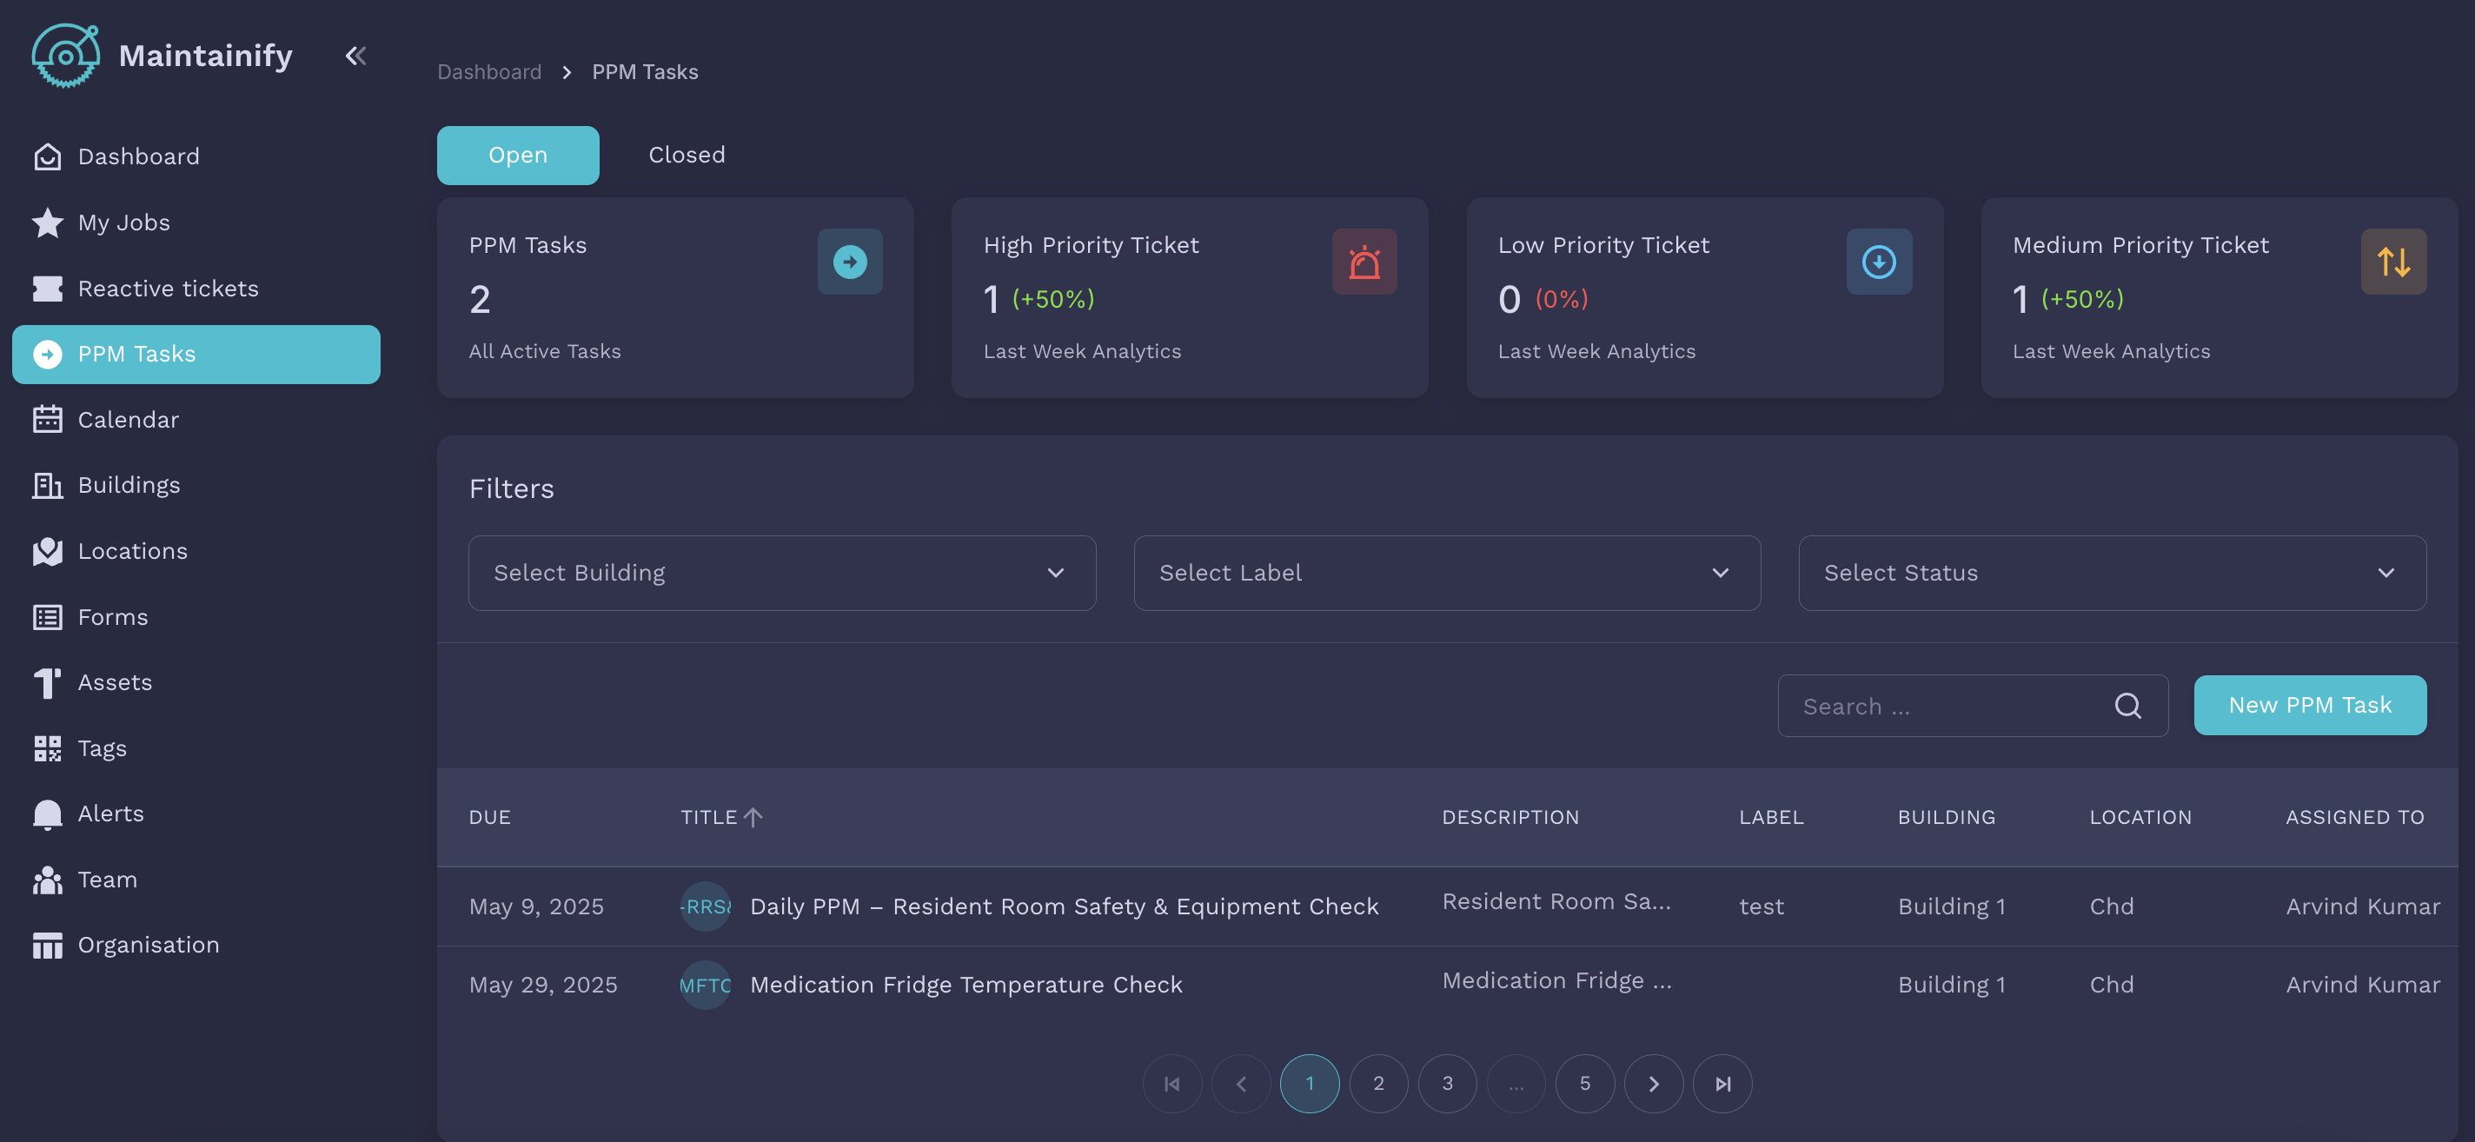
Task: Open the Organisation section
Action: click(147, 944)
